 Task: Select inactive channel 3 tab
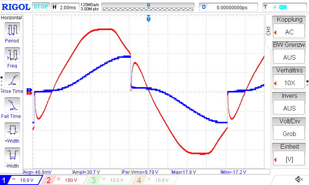pos(109,180)
